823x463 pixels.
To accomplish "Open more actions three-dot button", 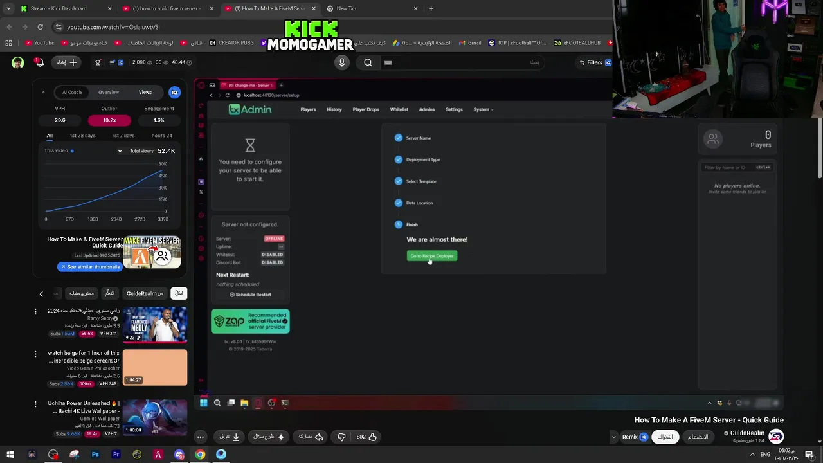I will click(x=201, y=437).
